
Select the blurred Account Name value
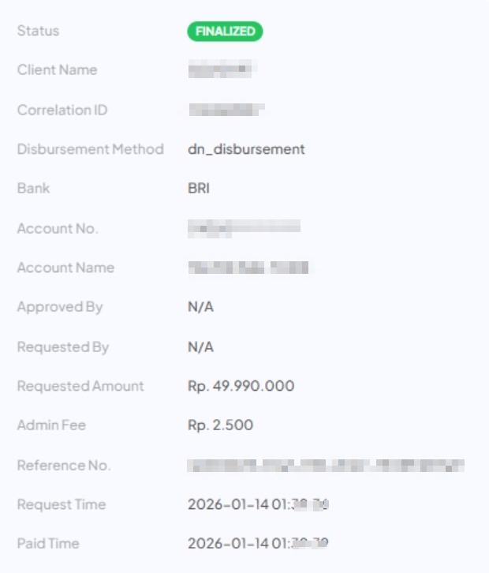248,268
